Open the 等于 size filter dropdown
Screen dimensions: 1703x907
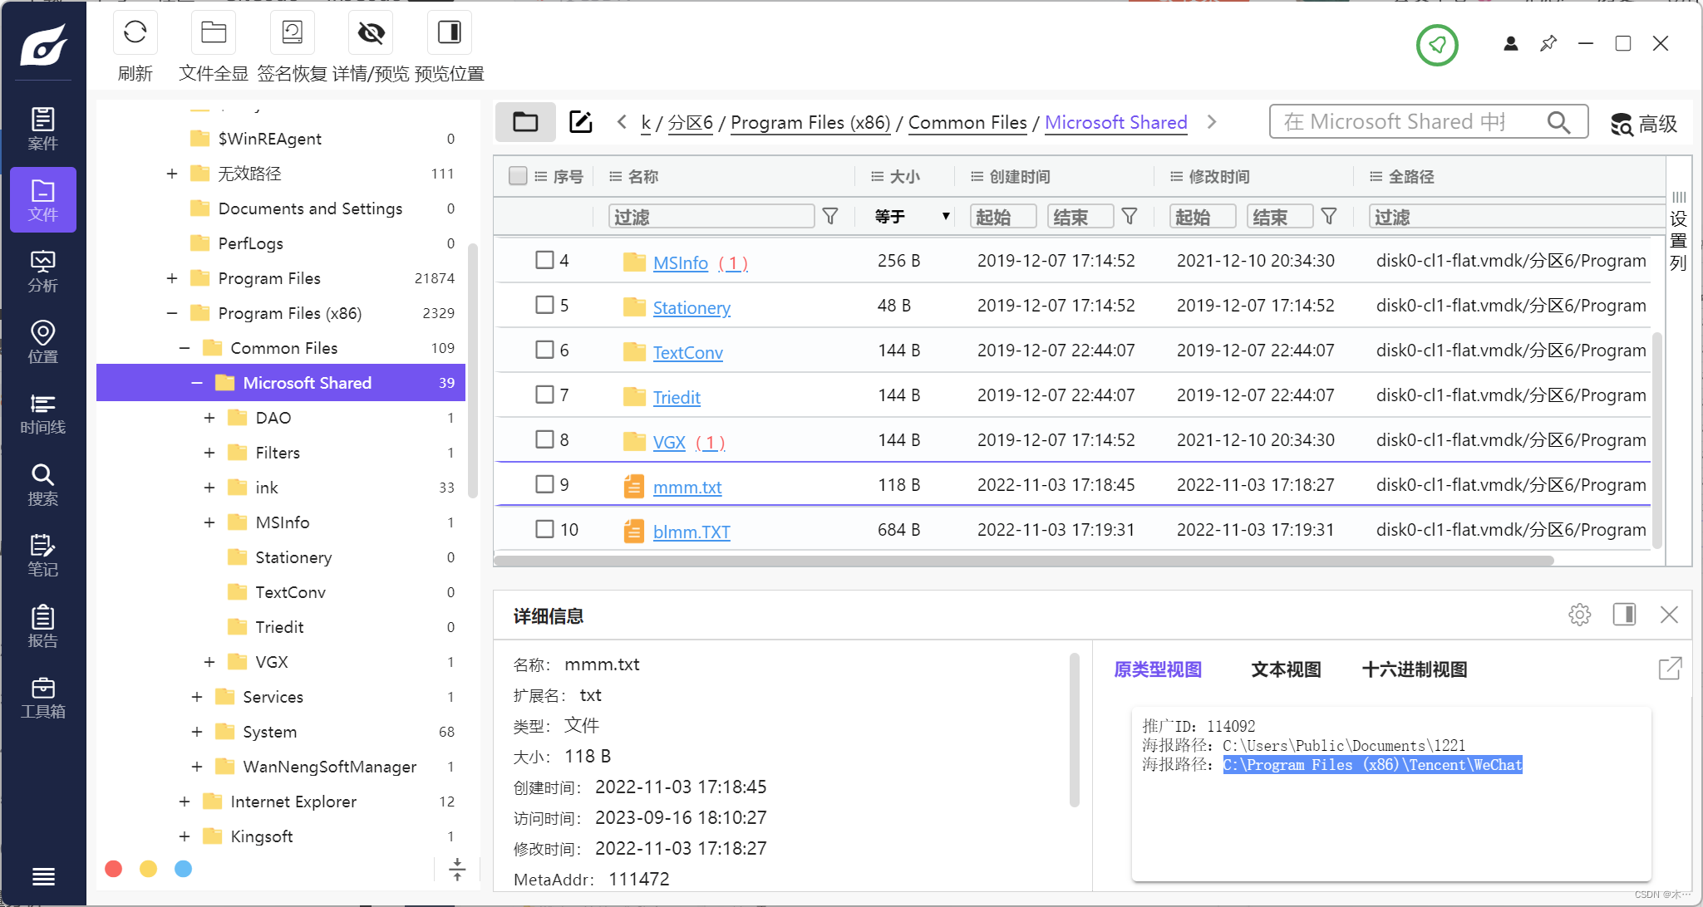pyautogui.click(x=911, y=217)
